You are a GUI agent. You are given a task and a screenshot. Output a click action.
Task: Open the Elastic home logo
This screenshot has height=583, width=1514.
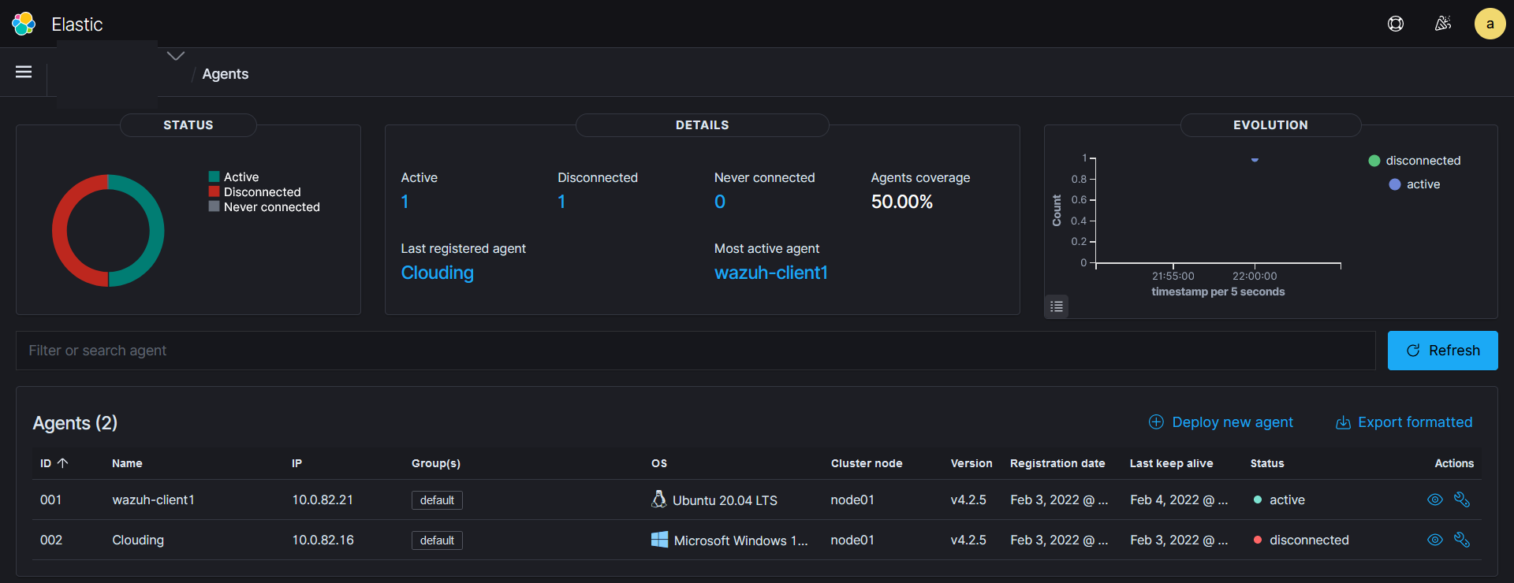click(24, 24)
